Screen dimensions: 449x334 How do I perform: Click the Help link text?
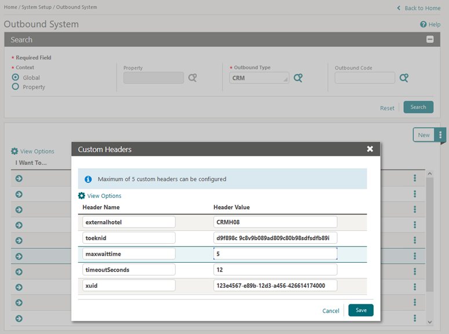(x=435, y=25)
